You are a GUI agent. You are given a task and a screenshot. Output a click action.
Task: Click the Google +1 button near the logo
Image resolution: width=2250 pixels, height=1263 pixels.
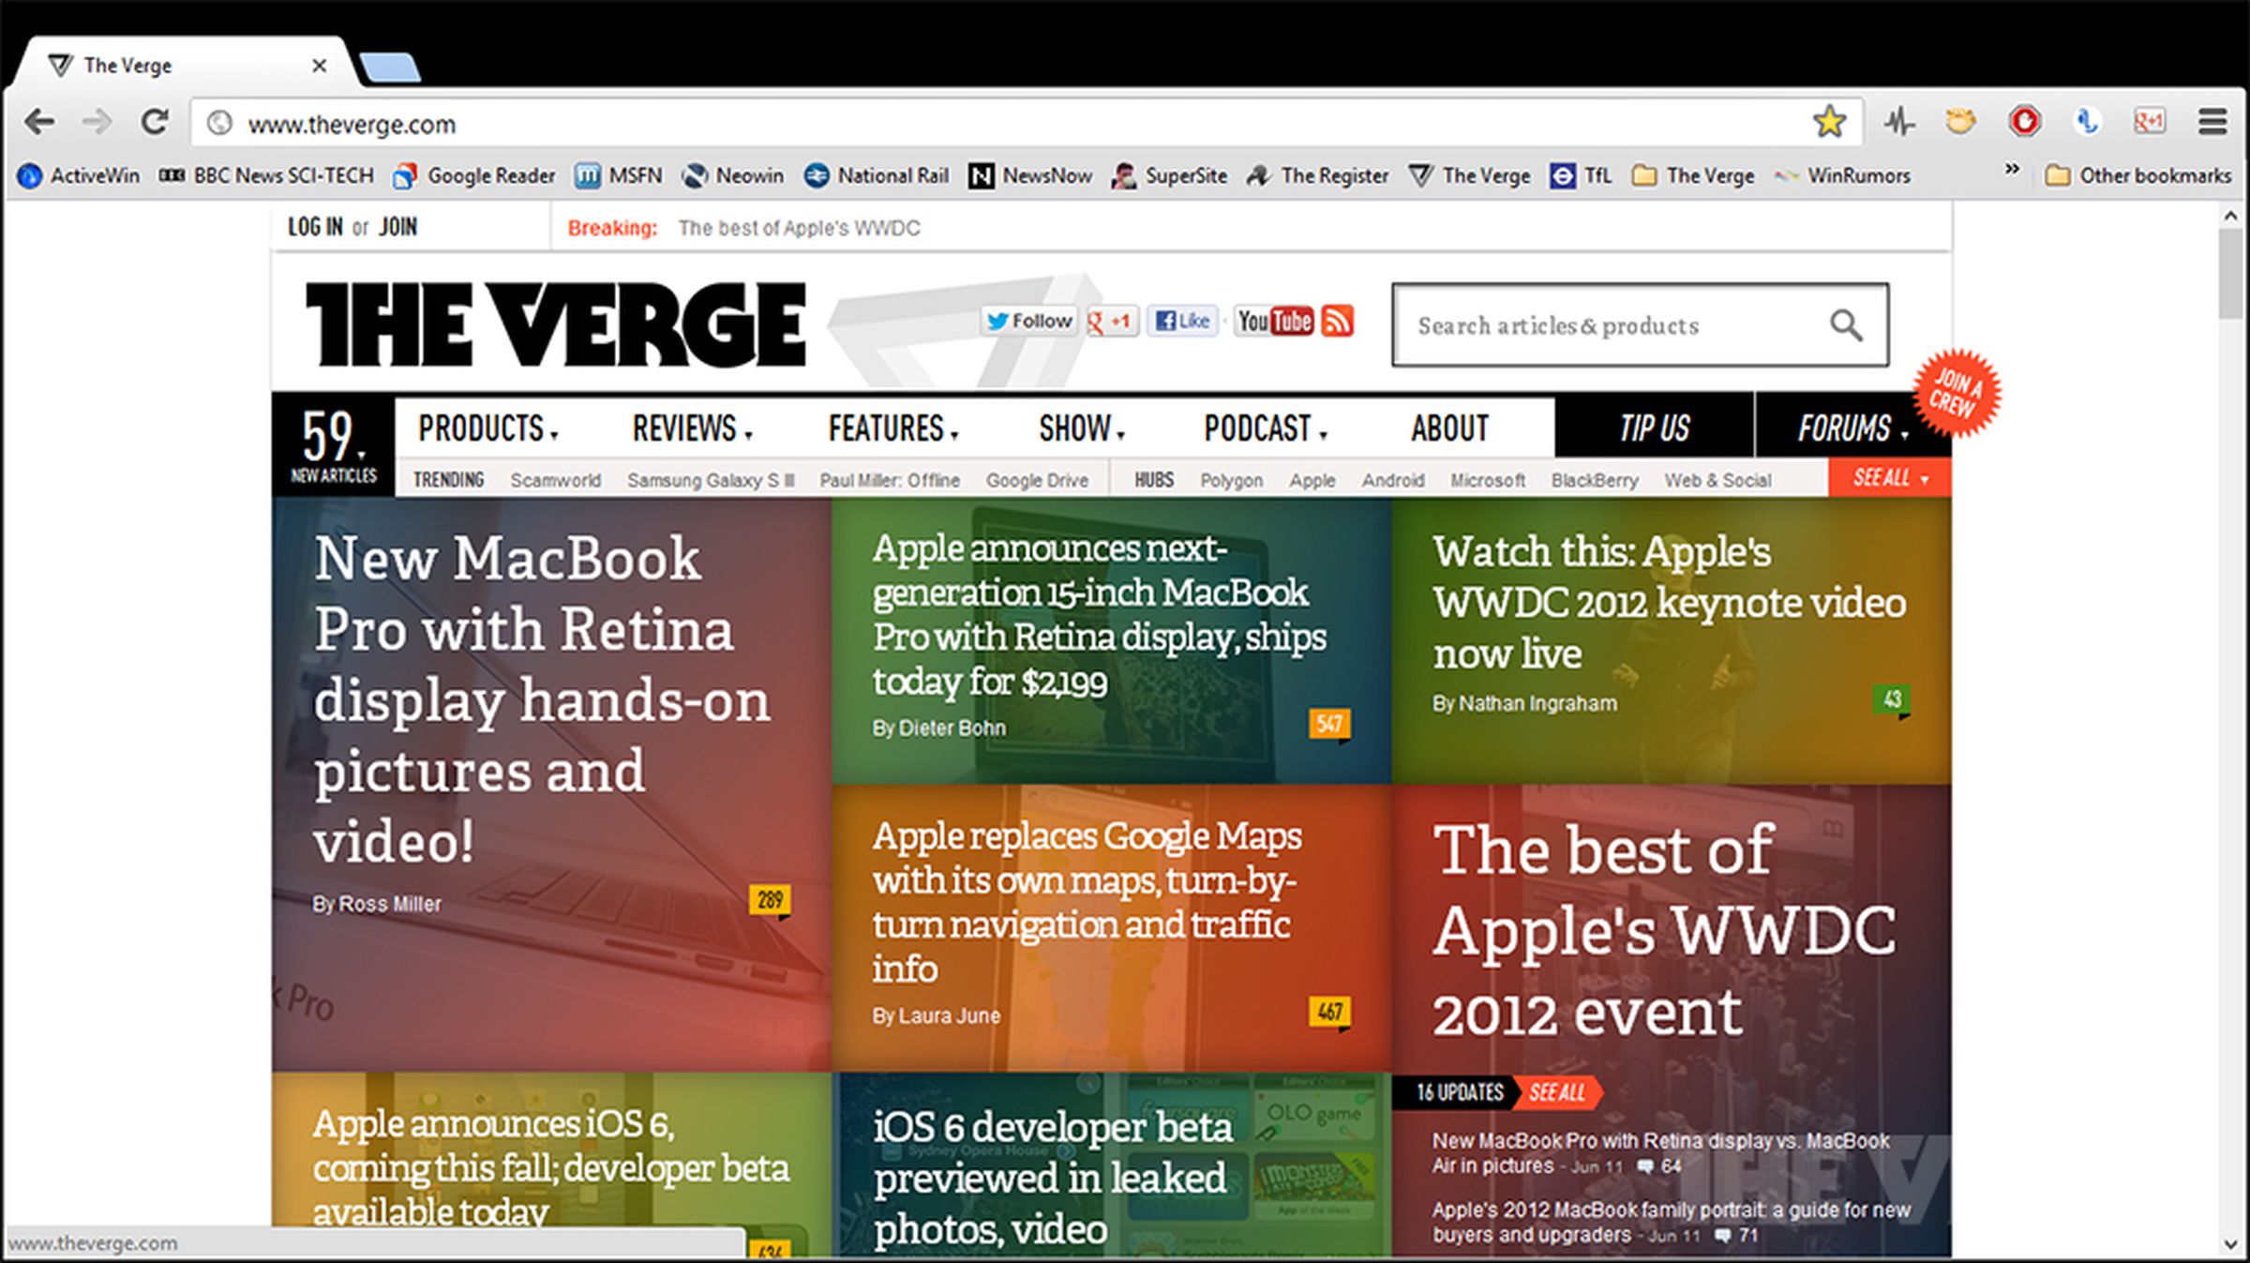click(1111, 322)
